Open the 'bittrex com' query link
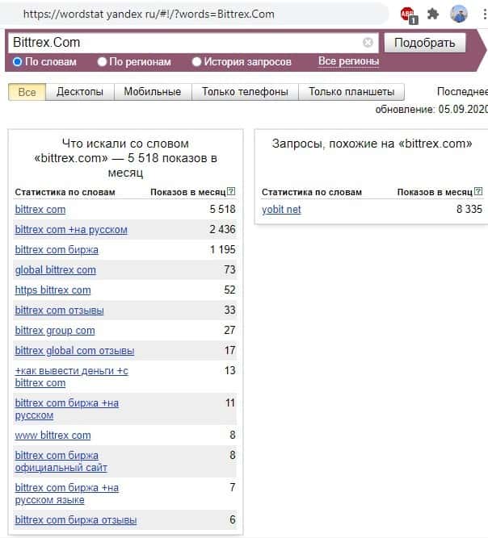The image size is (488, 538). tap(40, 209)
